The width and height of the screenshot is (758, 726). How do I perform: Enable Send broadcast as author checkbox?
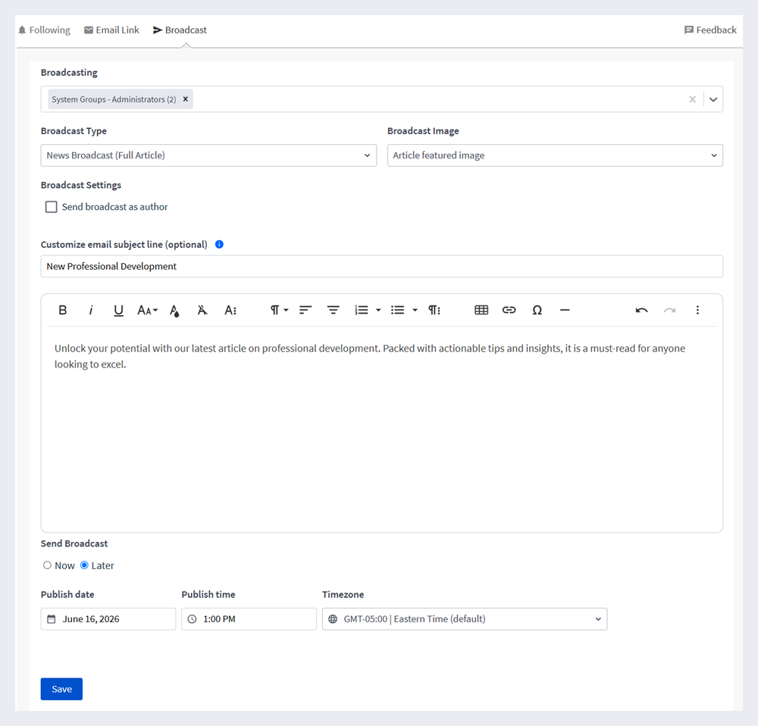[52, 207]
